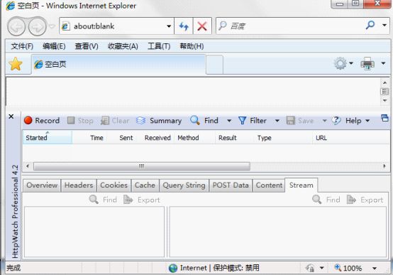Sort by the Started column
Screen dimensions: 393x275
tap(48, 137)
